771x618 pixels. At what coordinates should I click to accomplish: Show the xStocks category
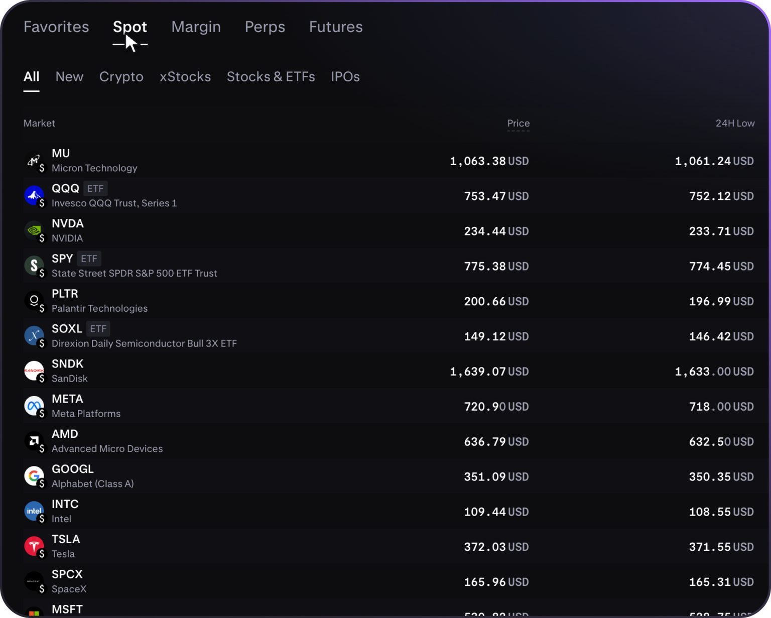pos(185,76)
